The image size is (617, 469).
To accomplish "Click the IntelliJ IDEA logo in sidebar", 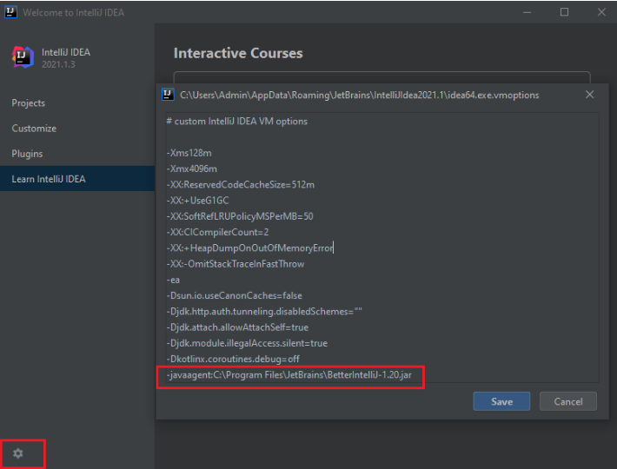I will [23, 57].
